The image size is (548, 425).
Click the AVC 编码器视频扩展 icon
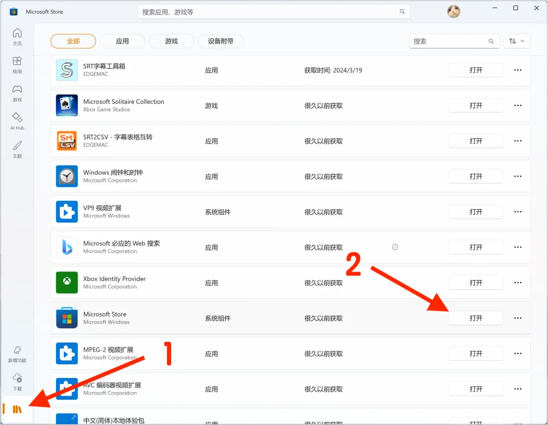pos(67,389)
